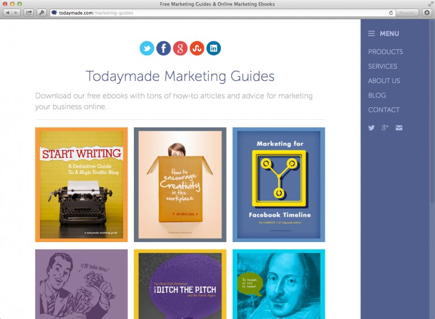Enter full screen with the arrows icon

click(x=430, y=4)
